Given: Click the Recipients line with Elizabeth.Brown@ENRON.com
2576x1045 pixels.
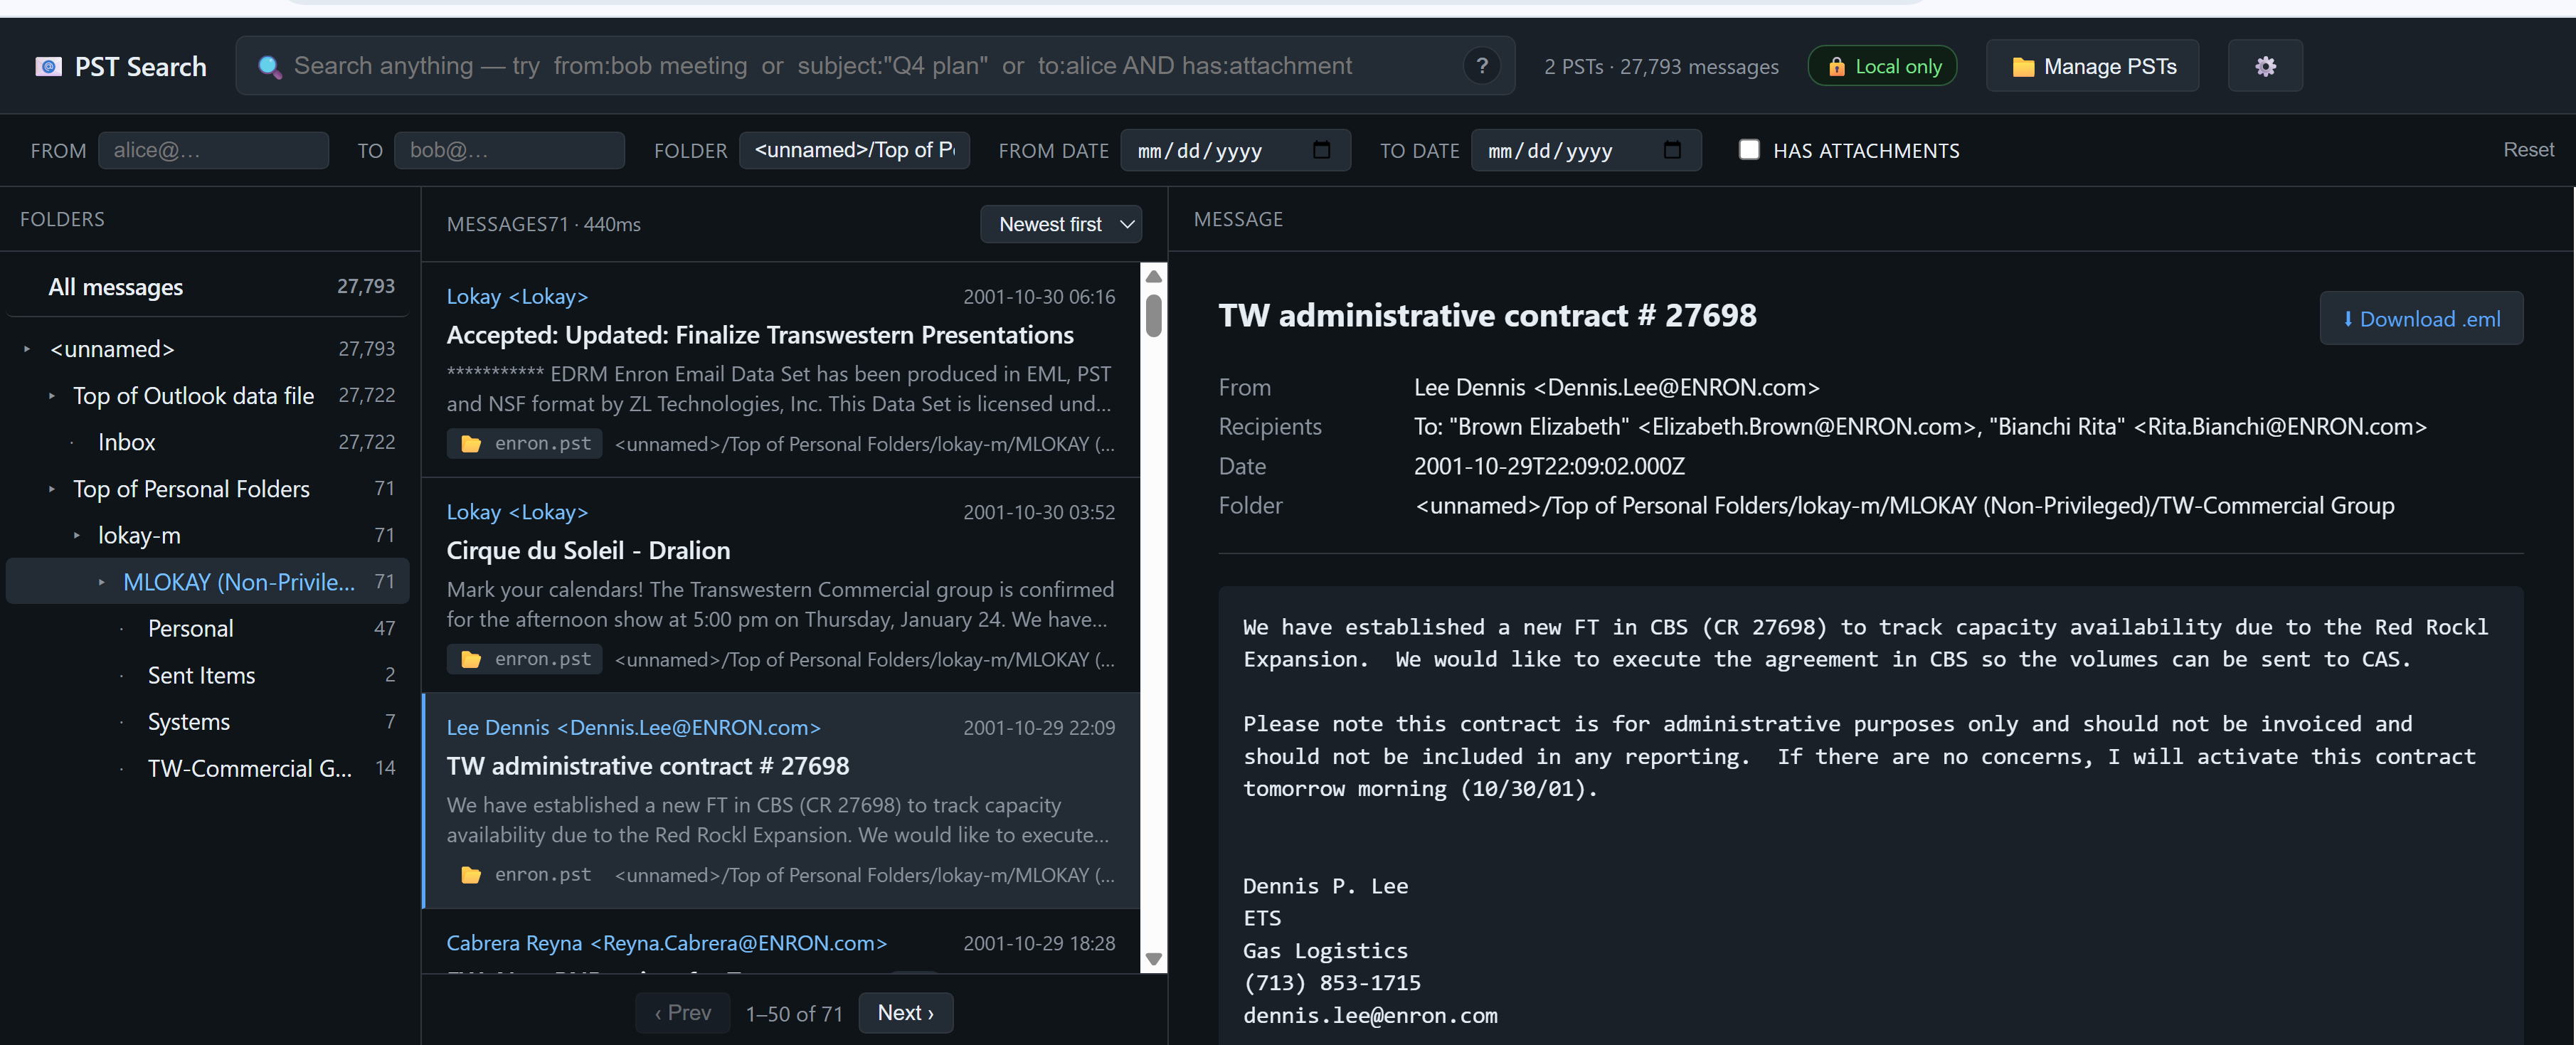Looking at the screenshot, I should 1920,426.
